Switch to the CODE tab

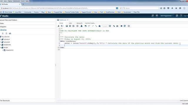(x=61, y=23)
